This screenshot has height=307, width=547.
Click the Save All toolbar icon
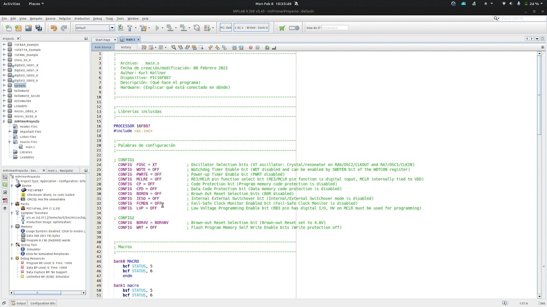tap(38, 28)
